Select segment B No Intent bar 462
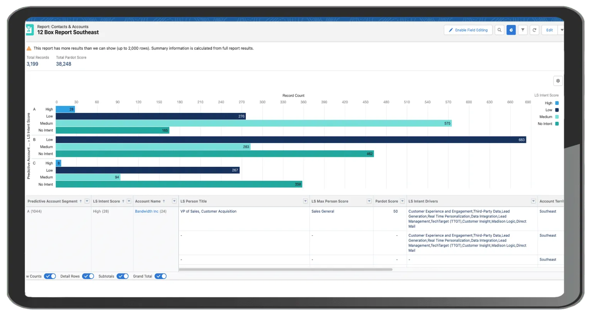 [215, 154]
